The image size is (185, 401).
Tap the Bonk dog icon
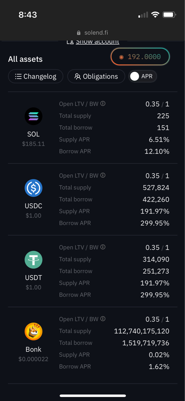click(33, 331)
